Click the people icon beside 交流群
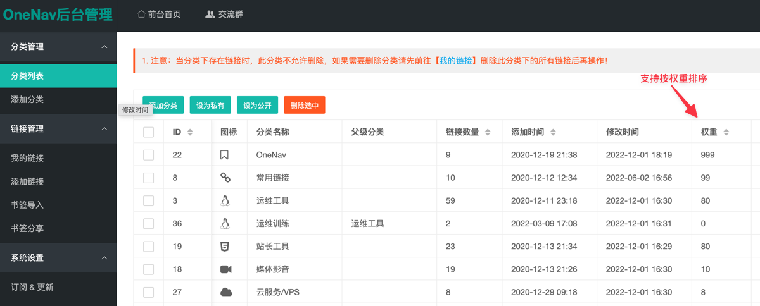This screenshot has height=306, width=760. [210, 14]
